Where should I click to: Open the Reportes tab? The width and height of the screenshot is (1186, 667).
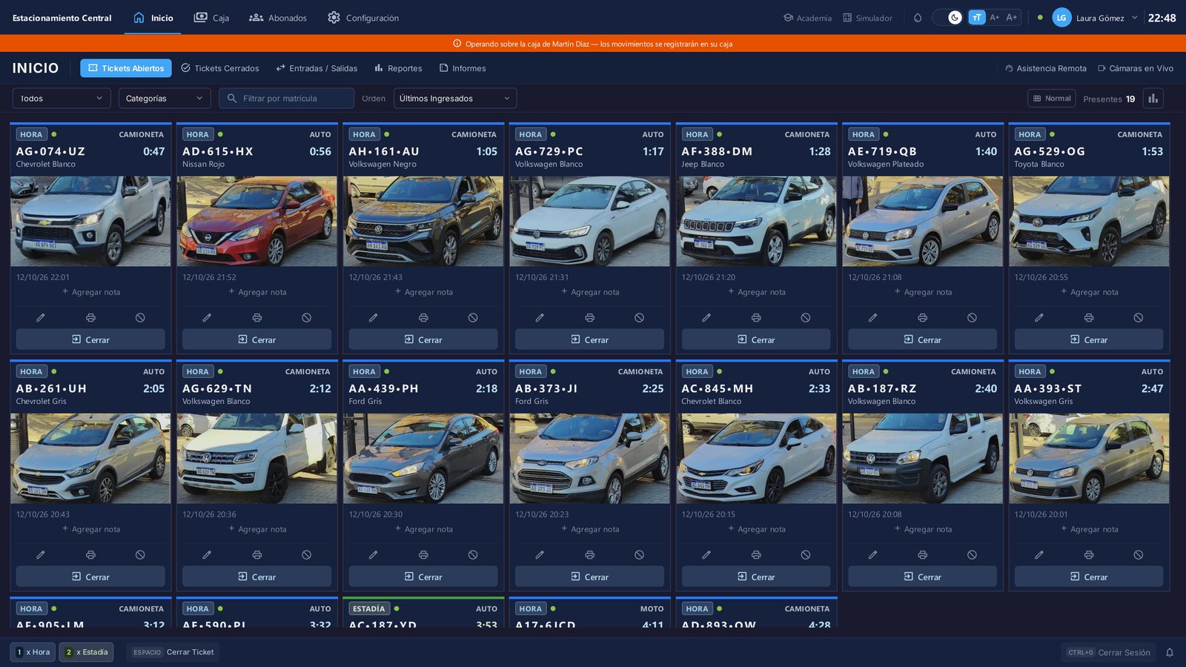tap(398, 68)
